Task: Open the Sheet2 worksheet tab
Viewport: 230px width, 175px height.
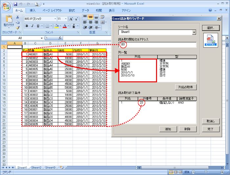Action: (x=36, y=167)
